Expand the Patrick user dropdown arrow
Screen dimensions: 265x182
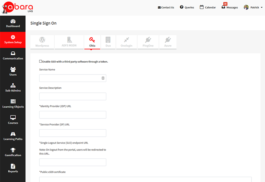point(261,7)
